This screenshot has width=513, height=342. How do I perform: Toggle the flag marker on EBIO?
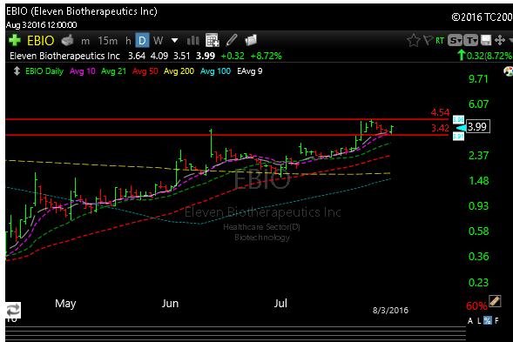point(428,40)
